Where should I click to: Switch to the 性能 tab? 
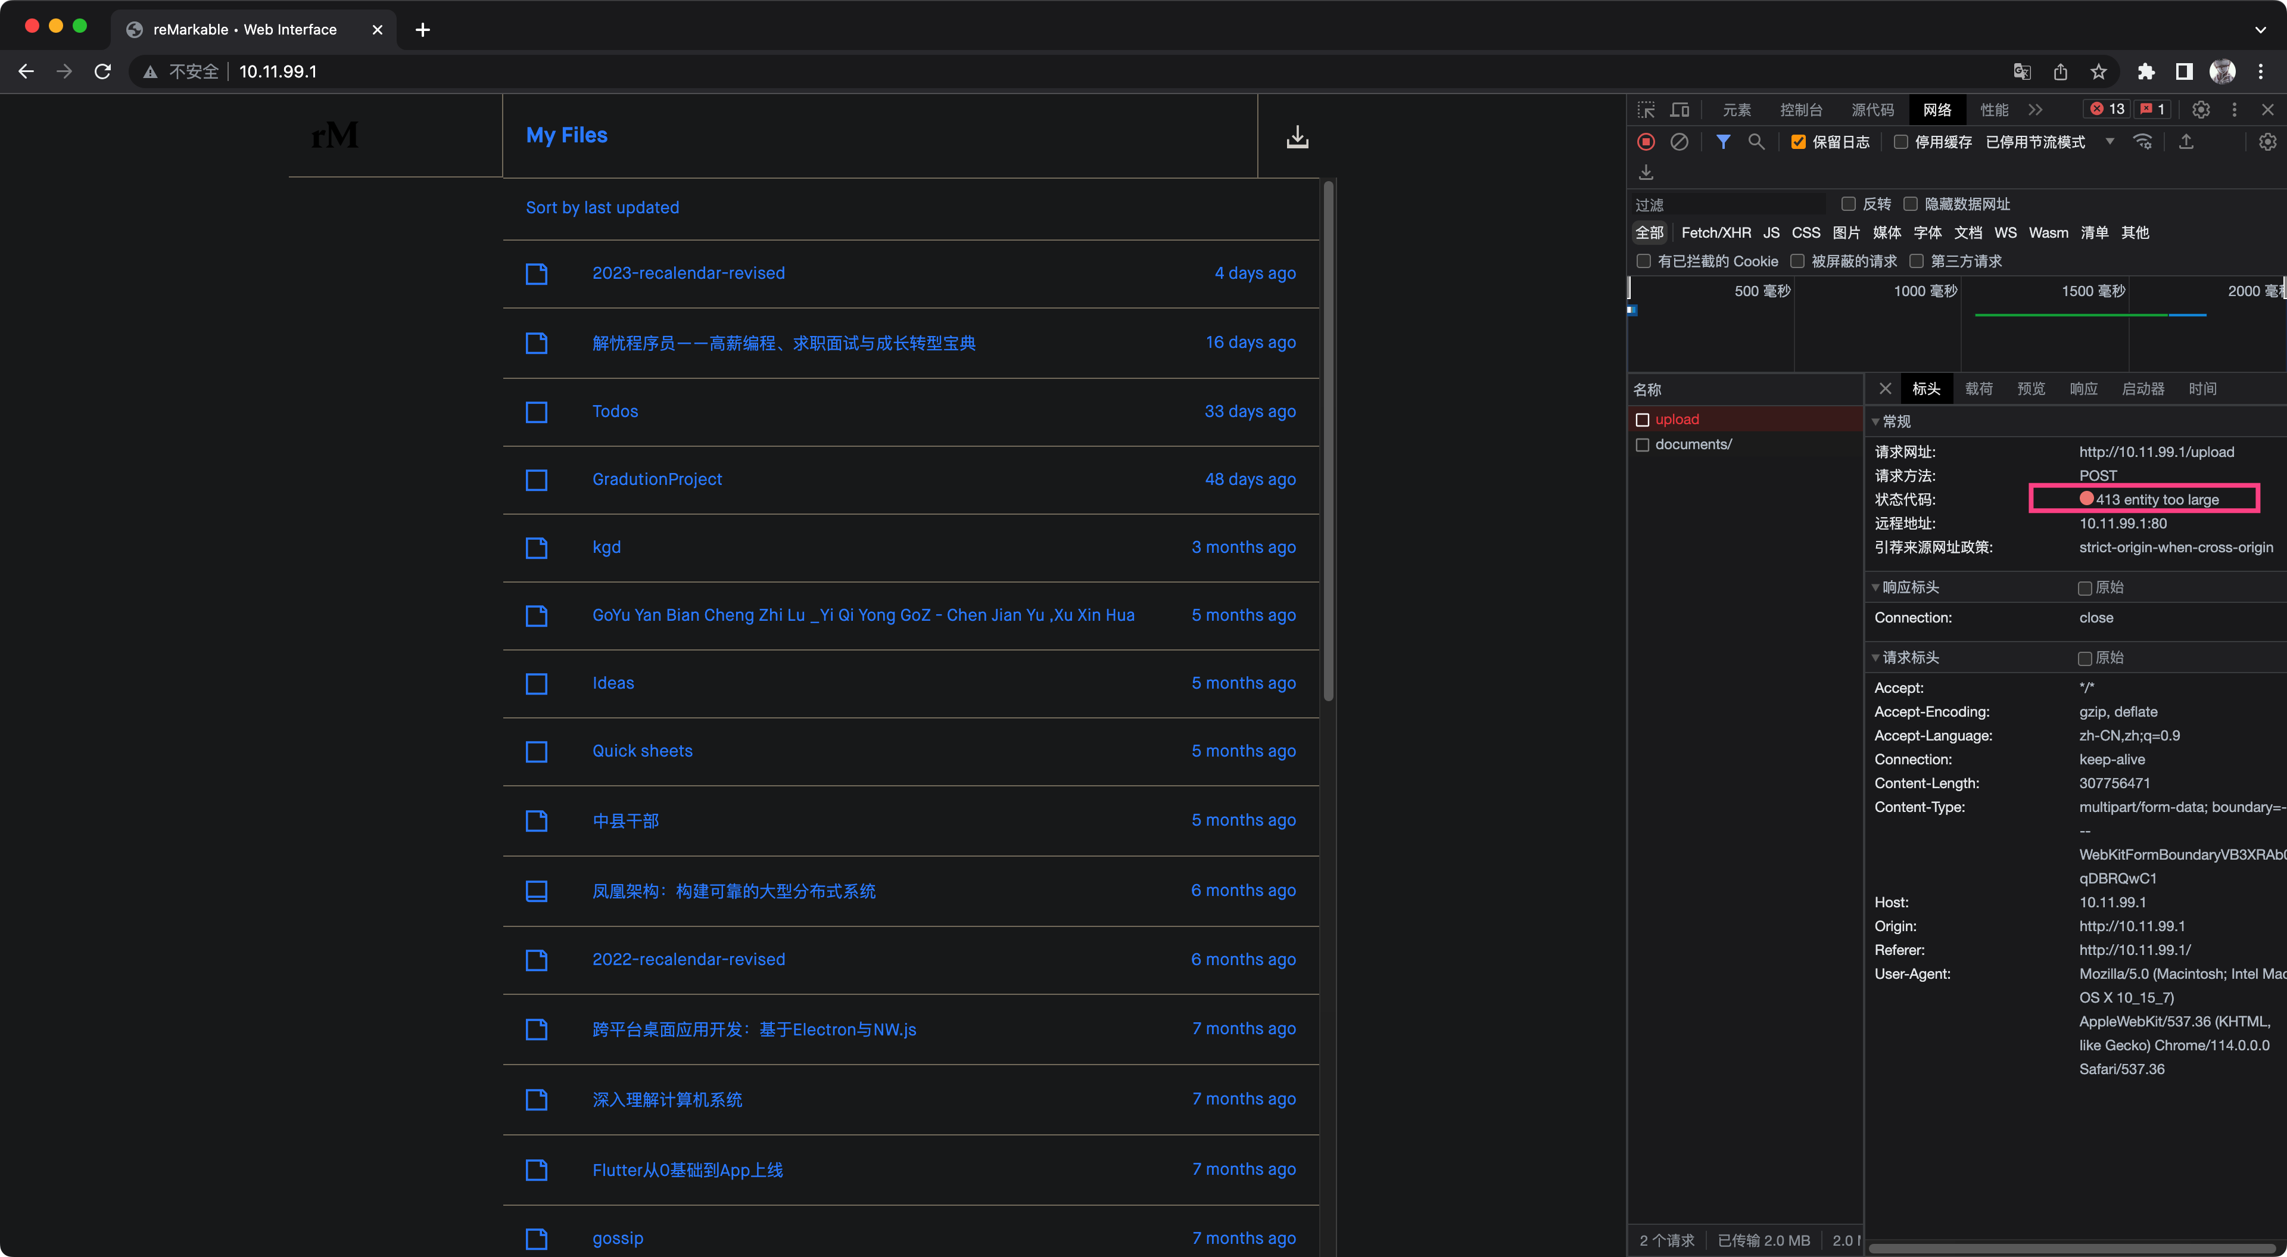pos(1994,109)
